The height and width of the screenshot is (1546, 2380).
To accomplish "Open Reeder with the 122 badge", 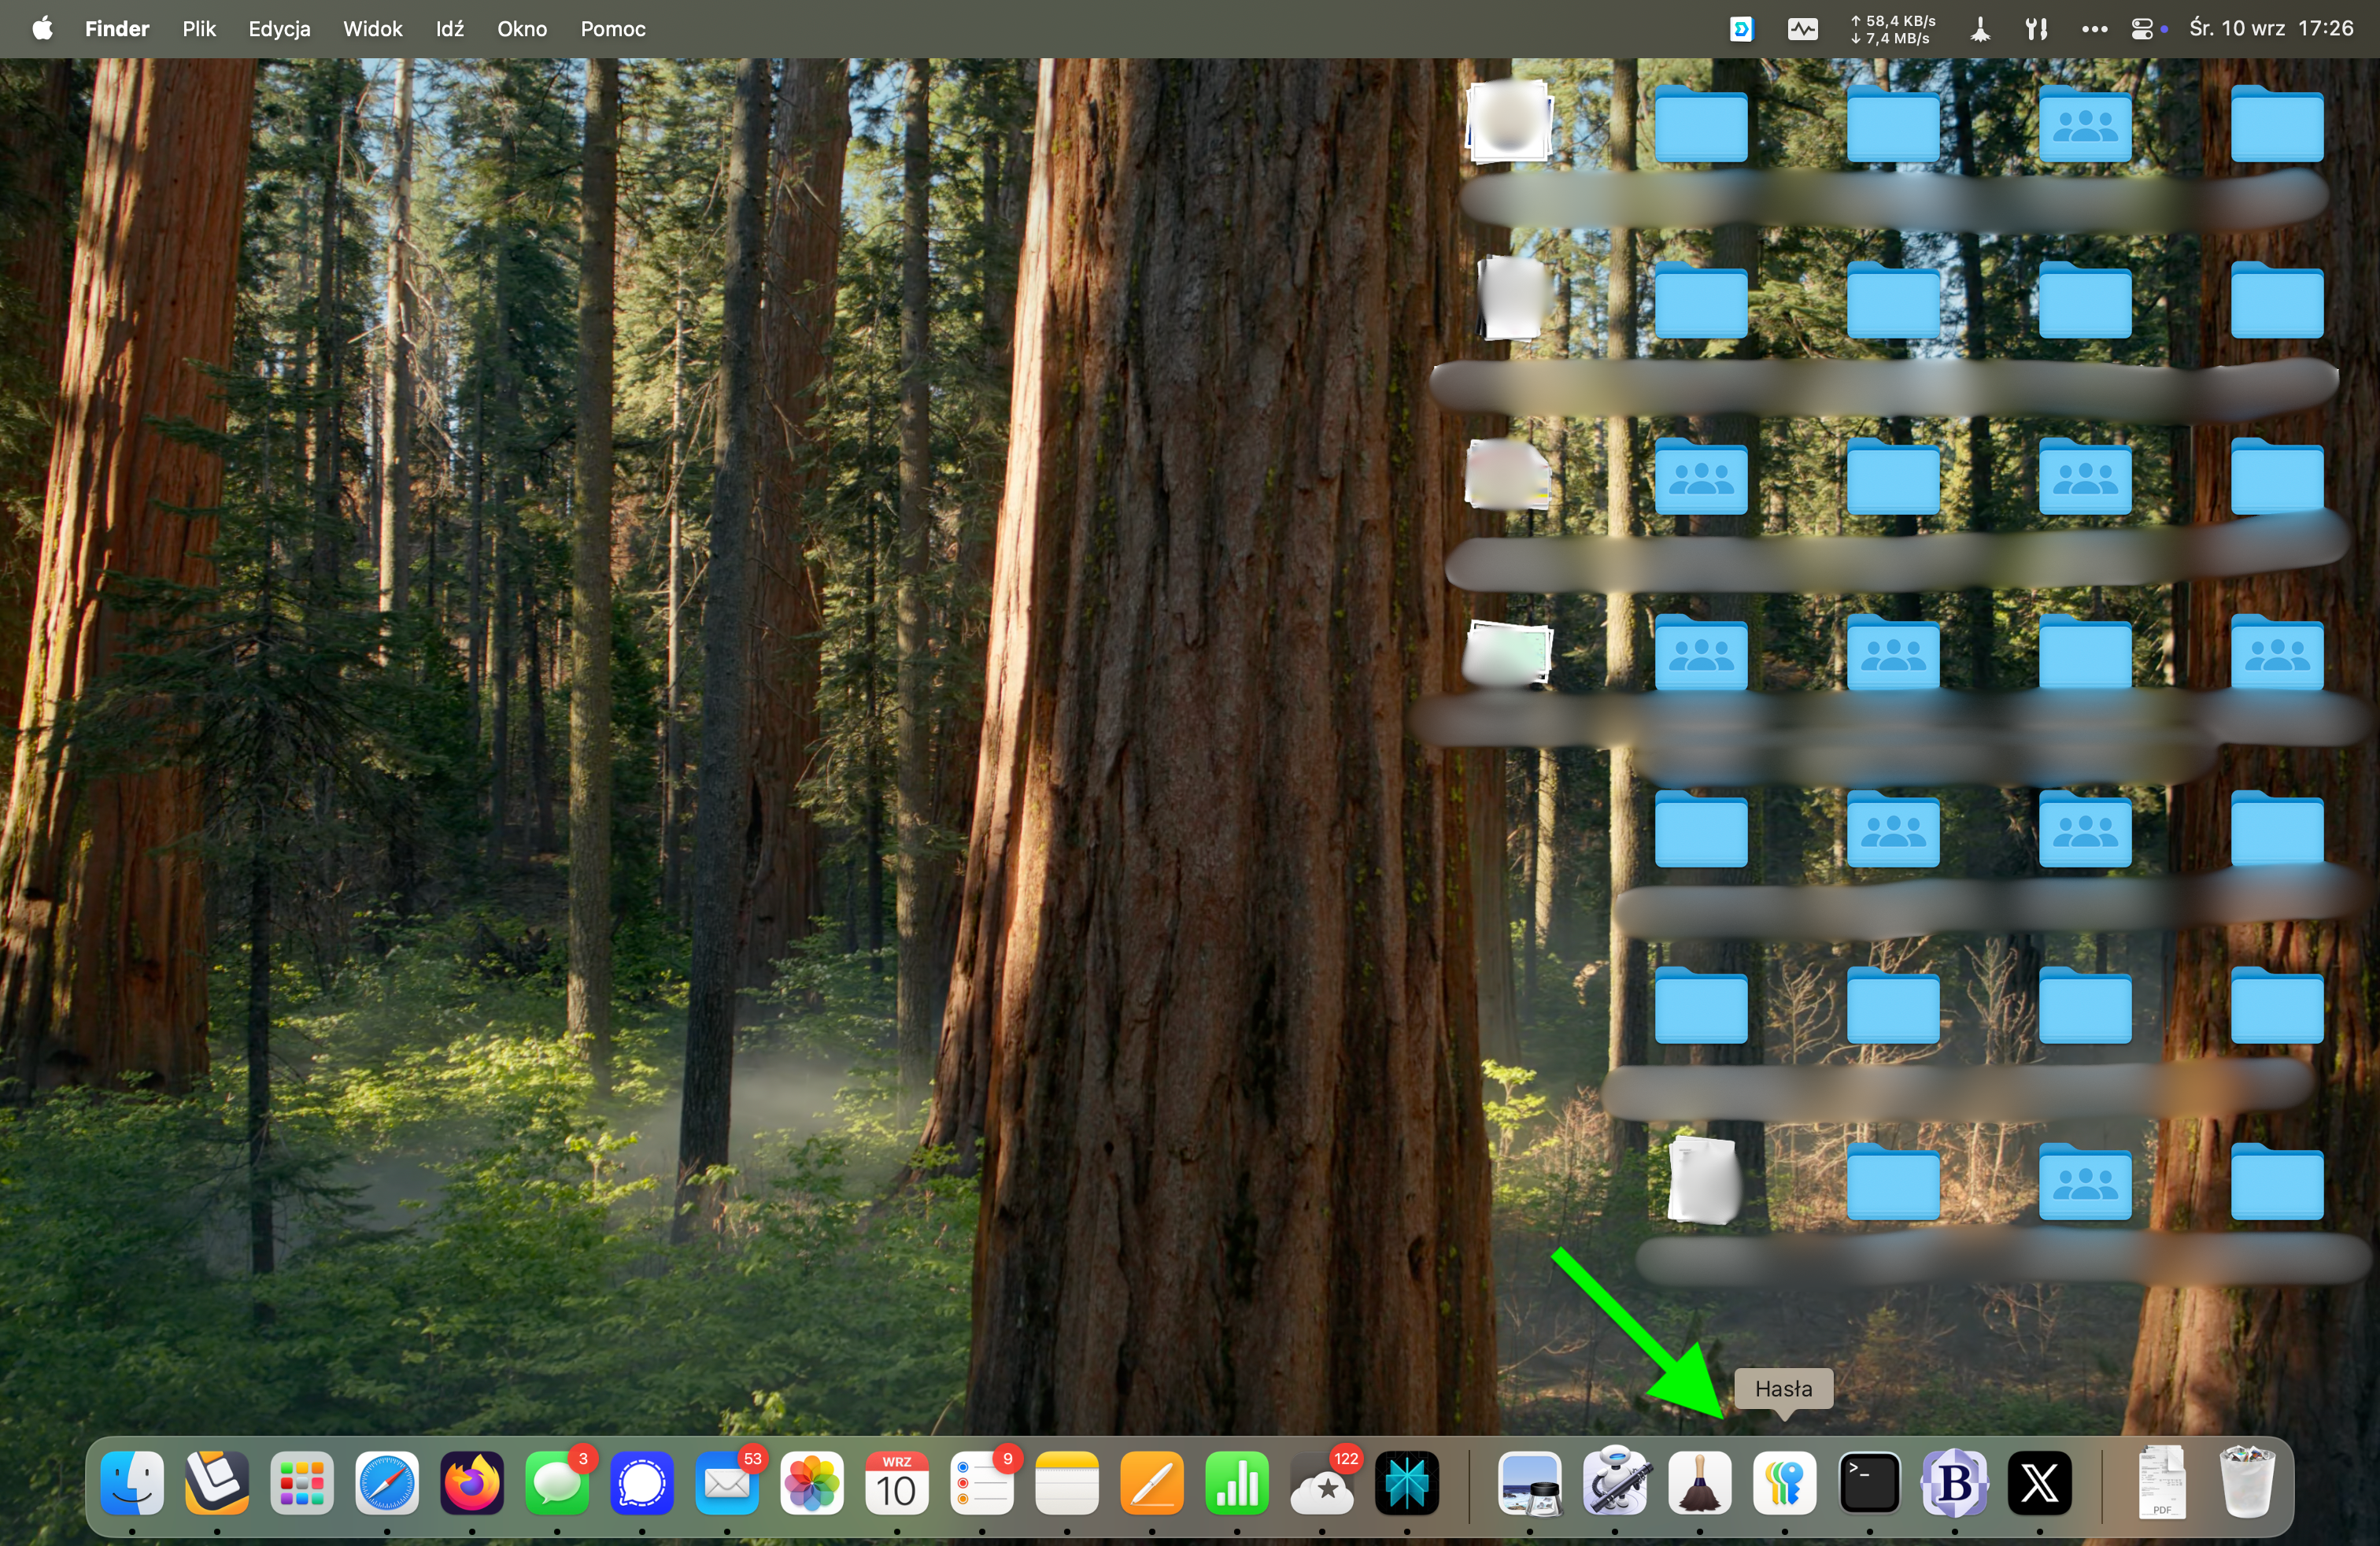I will pos(1322,1484).
